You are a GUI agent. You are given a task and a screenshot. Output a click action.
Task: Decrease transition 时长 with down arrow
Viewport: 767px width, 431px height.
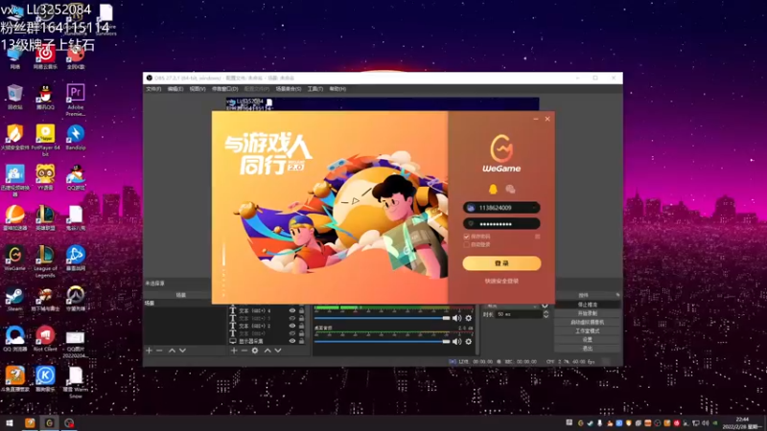click(x=546, y=317)
